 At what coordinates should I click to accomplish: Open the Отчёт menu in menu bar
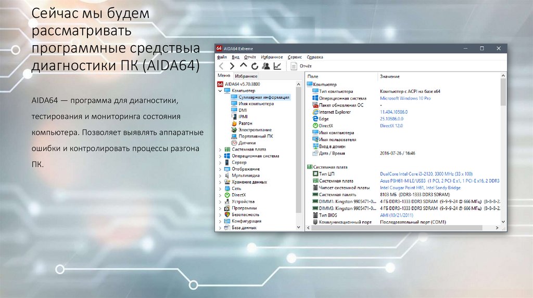250,57
